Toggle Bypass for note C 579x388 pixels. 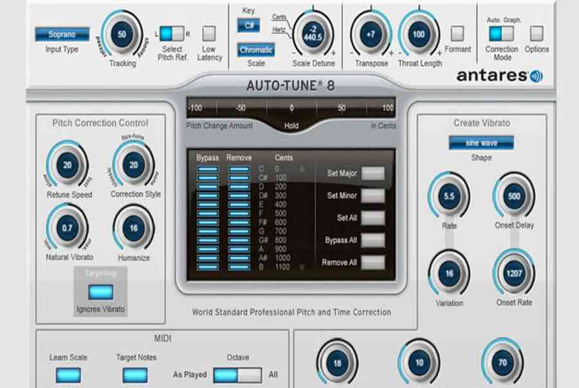[208, 169]
